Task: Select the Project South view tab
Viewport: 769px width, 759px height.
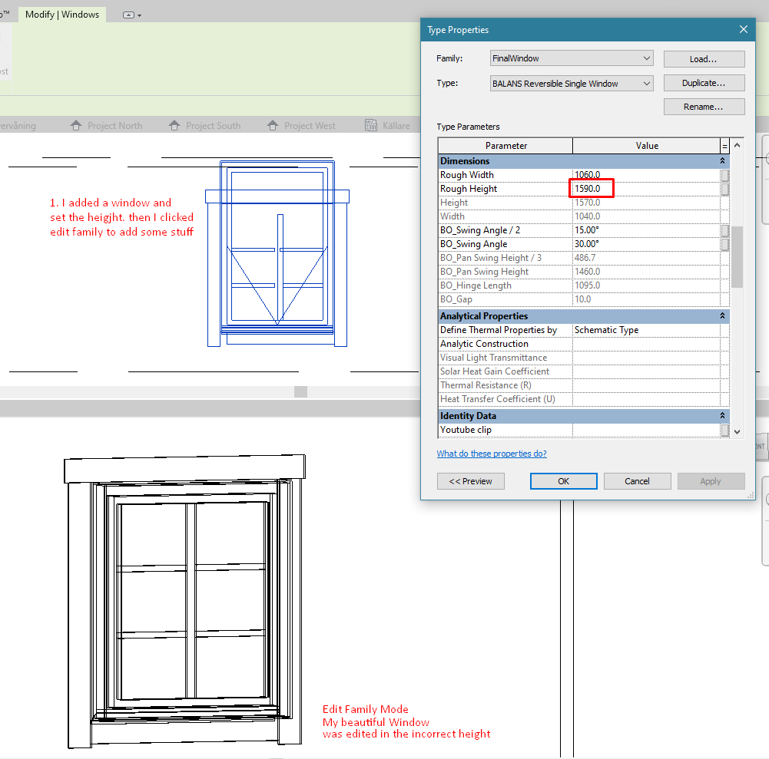Action: click(x=210, y=125)
